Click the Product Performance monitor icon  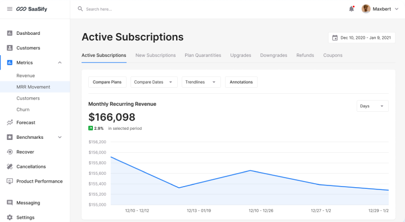click(x=10, y=181)
